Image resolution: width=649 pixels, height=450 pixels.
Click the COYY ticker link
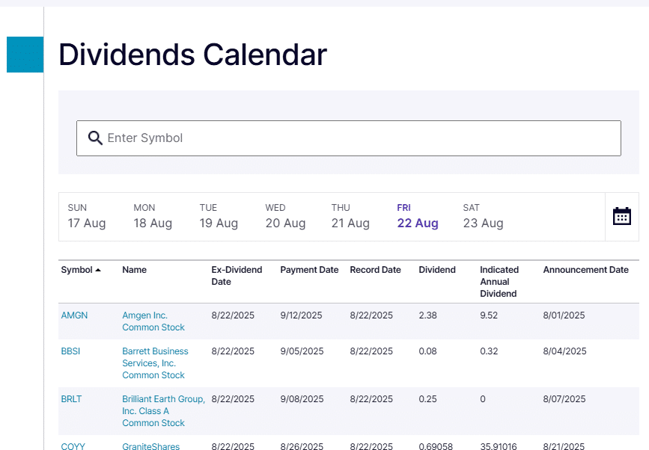[73, 446]
